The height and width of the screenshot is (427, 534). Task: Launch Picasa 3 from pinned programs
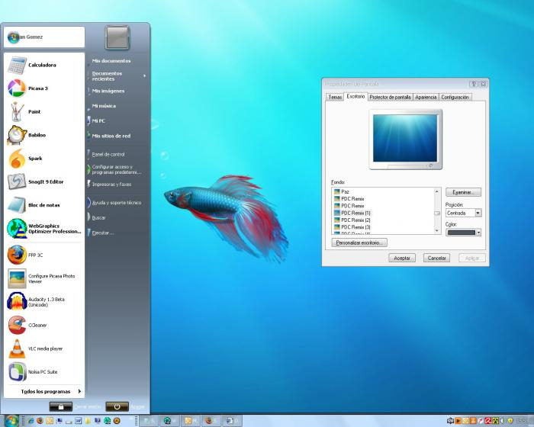pos(44,88)
